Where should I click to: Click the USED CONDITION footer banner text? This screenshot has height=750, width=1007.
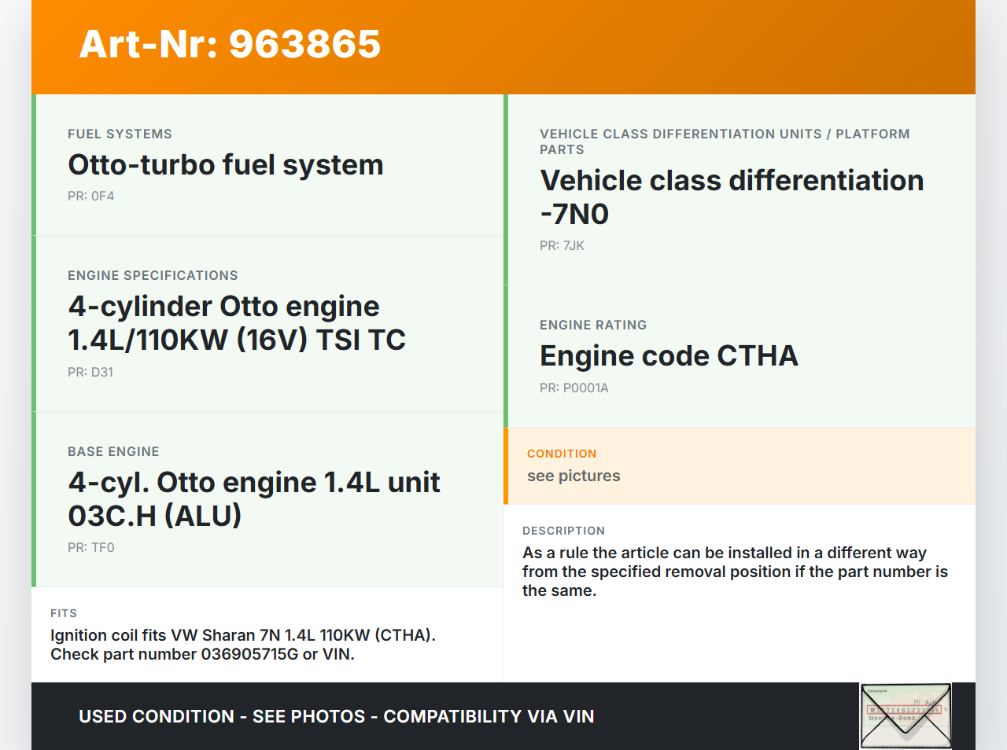[x=336, y=716]
